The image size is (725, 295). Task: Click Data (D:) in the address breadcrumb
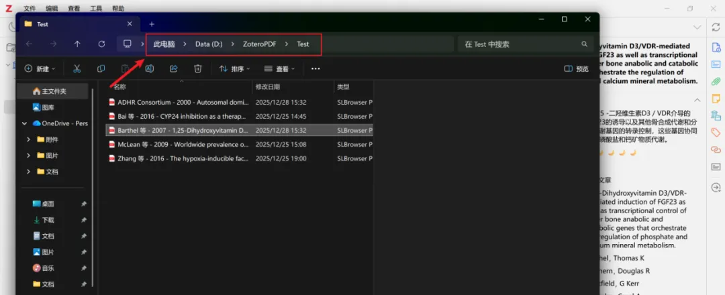pos(209,44)
